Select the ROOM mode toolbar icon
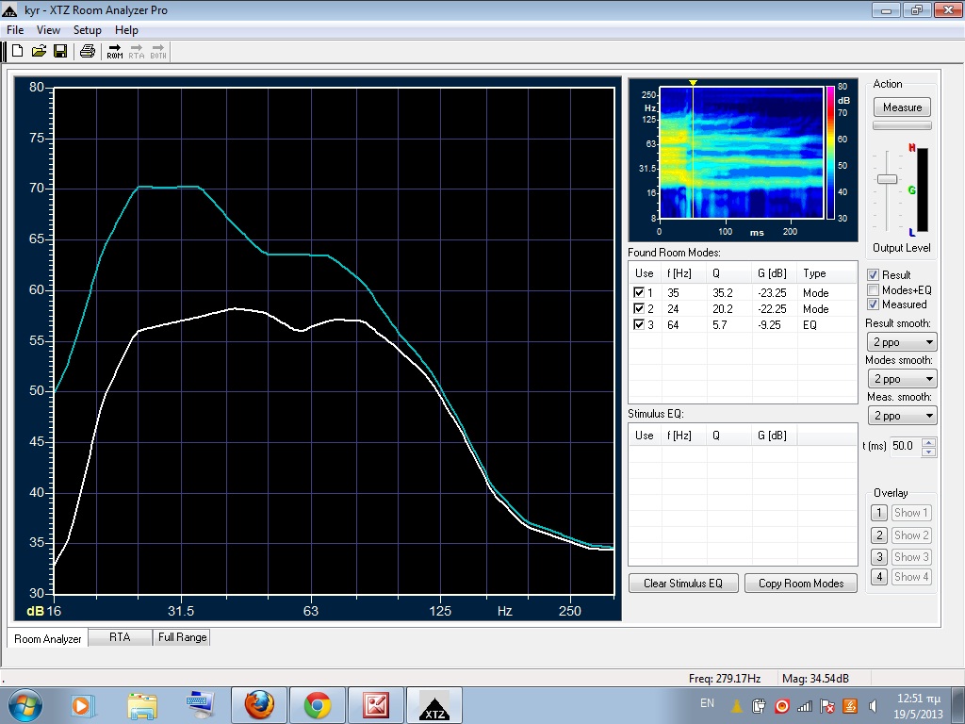 [x=115, y=51]
